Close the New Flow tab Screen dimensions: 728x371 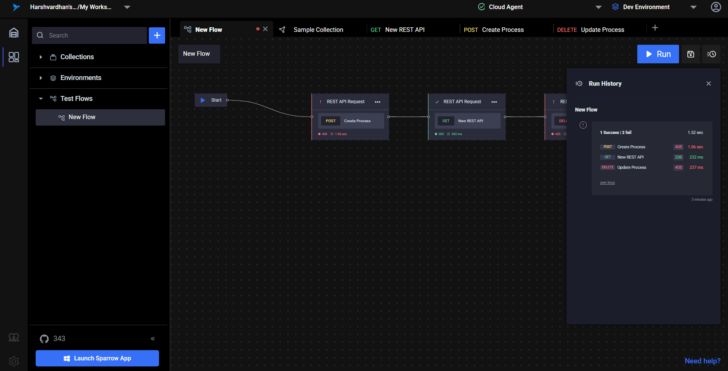265,29
